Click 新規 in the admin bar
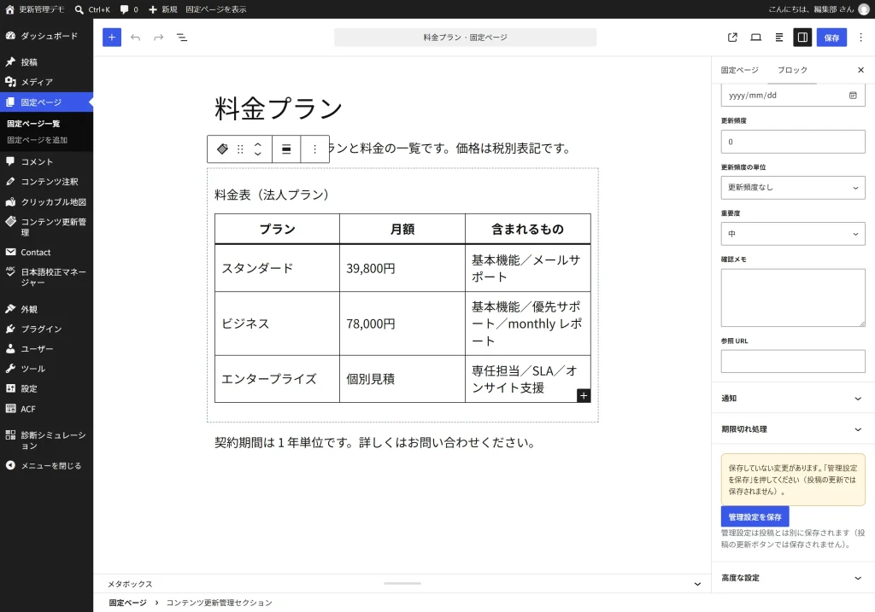The height and width of the screenshot is (612, 875). click(162, 9)
